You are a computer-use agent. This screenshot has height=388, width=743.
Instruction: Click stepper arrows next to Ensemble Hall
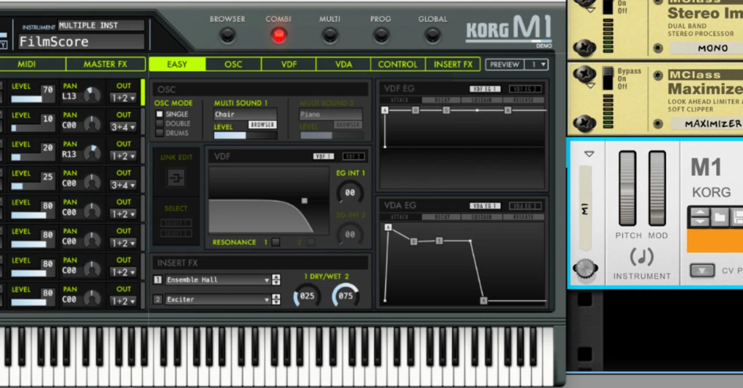pyautogui.click(x=276, y=280)
